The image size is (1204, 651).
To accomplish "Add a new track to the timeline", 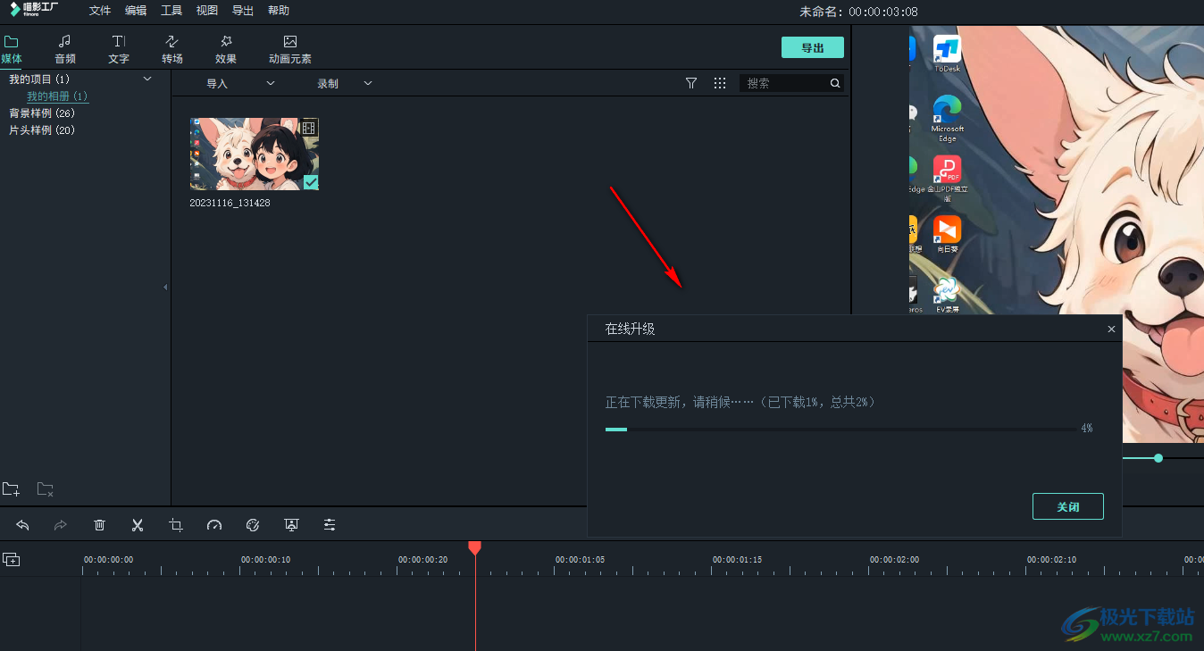I will click(11, 560).
